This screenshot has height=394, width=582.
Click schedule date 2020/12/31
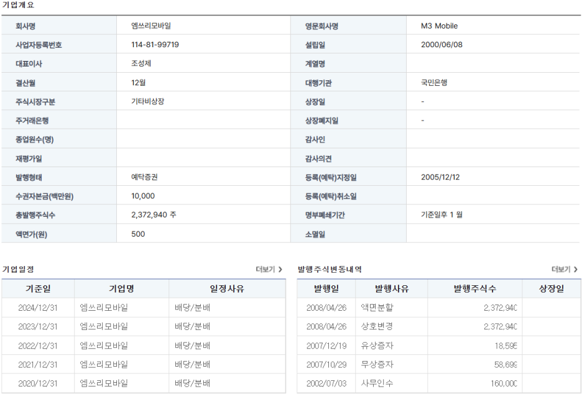pyautogui.click(x=38, y=383)
